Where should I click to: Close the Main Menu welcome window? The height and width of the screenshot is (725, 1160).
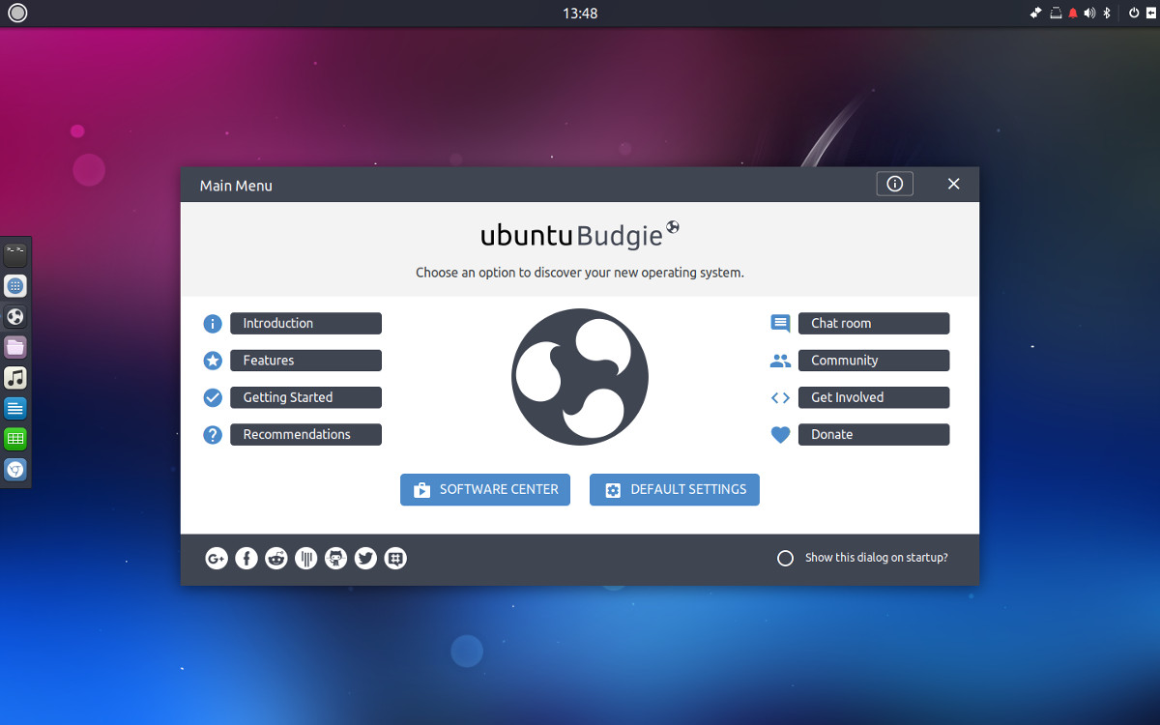953,184
